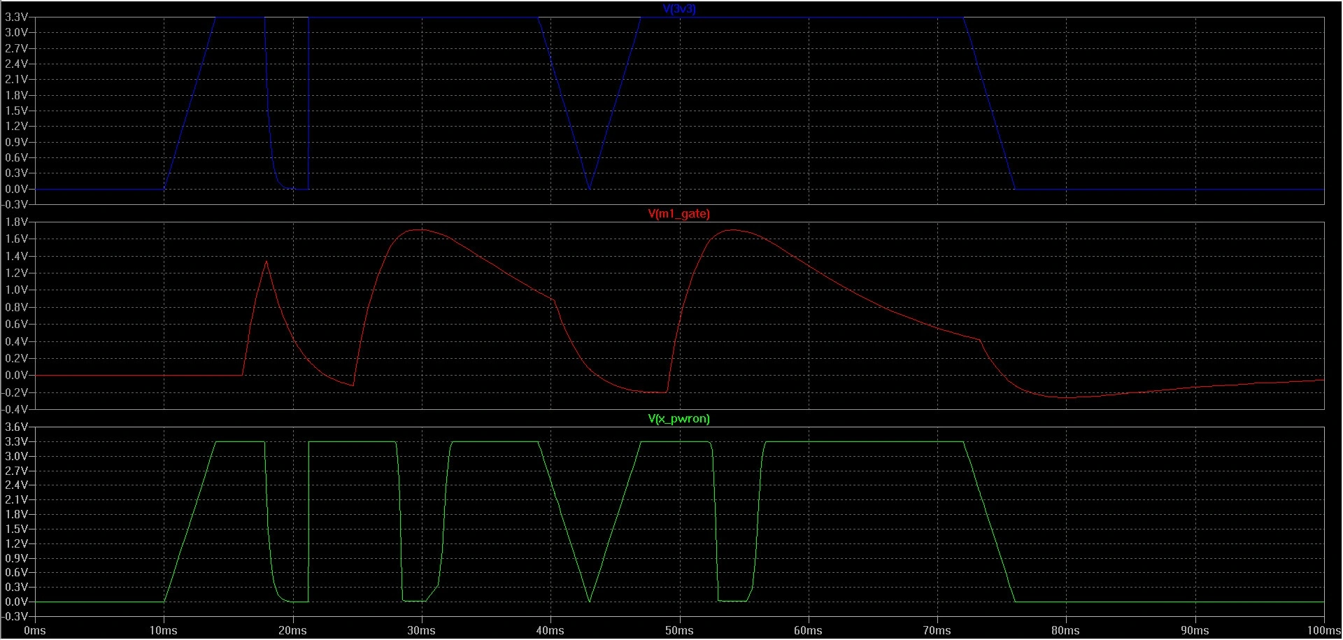Image resolution: width=1343 pixels, height=640 pixels.
Task: Click -0.3V on the V(x_pwron) pane axis
Action: pos(15,616)
